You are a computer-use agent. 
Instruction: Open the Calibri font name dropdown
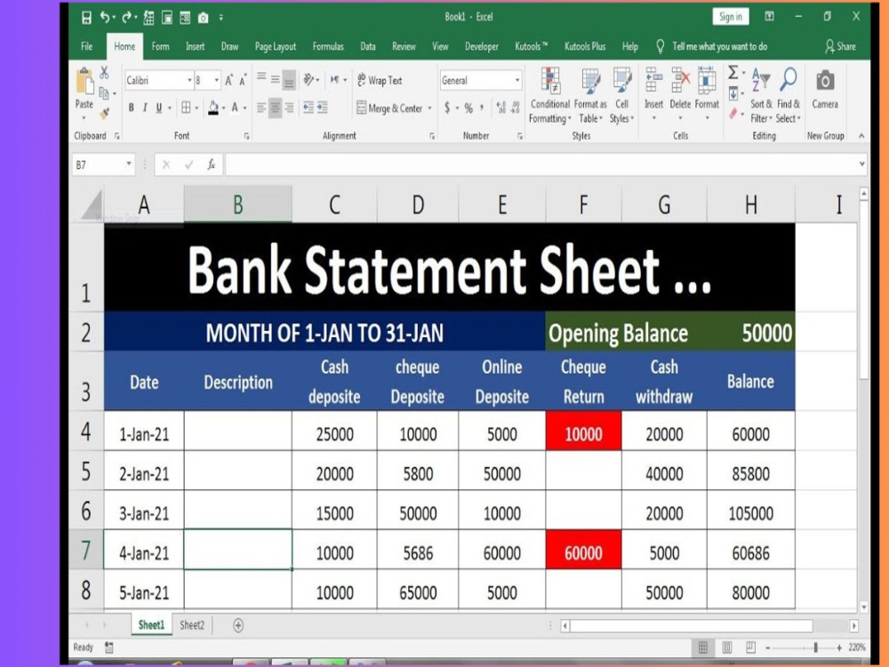(189, 81)
